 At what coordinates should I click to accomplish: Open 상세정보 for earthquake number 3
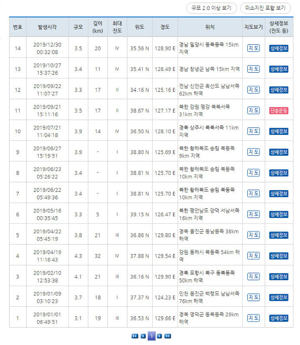(279, 277)
